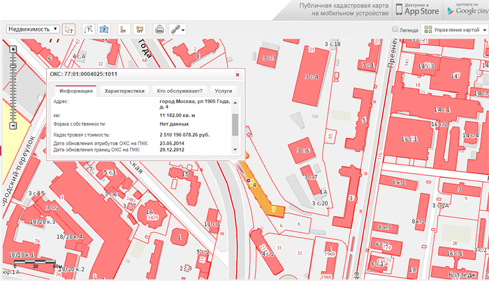The width and height of the screenshot is (489, 283).
Task: Activate the distance measurement tool
Action: pos(123,29)
